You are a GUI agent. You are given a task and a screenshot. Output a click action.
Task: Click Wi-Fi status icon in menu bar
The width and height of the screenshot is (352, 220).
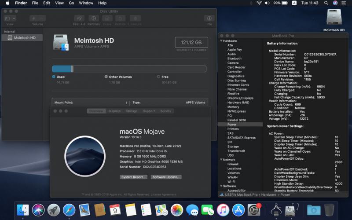coord(259,3)
